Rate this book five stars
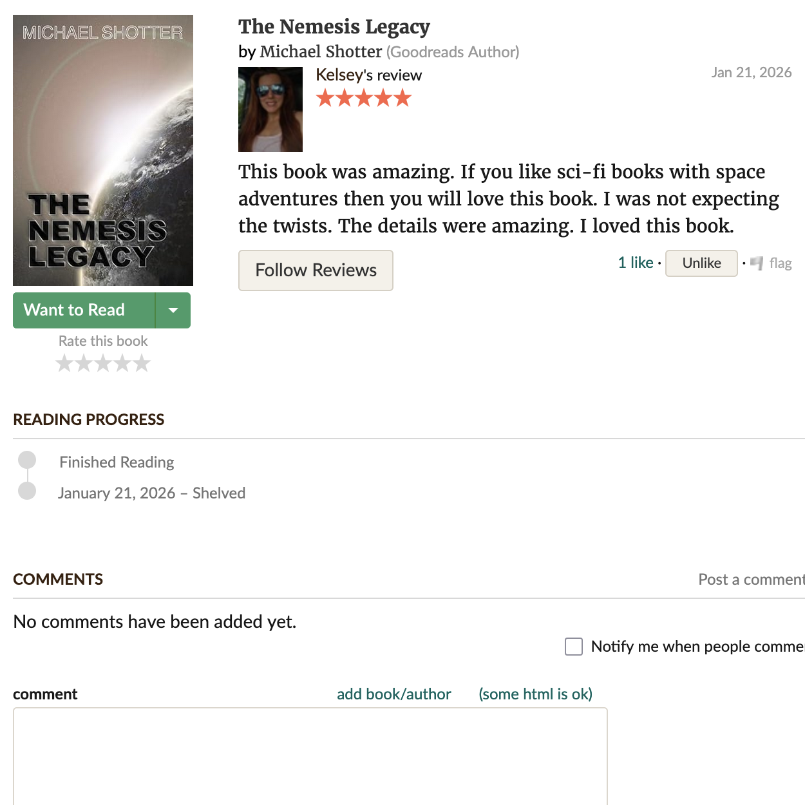This screenshot has width=805, height=805. (x=142, y=364)
